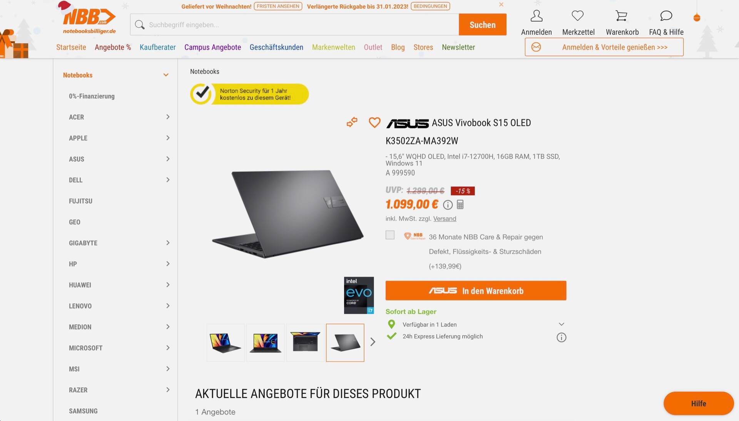This screenshot has width=739, height=421.
Task: Open FAQ & Hilfe speech bubble icon
Action: pos(666,16)
